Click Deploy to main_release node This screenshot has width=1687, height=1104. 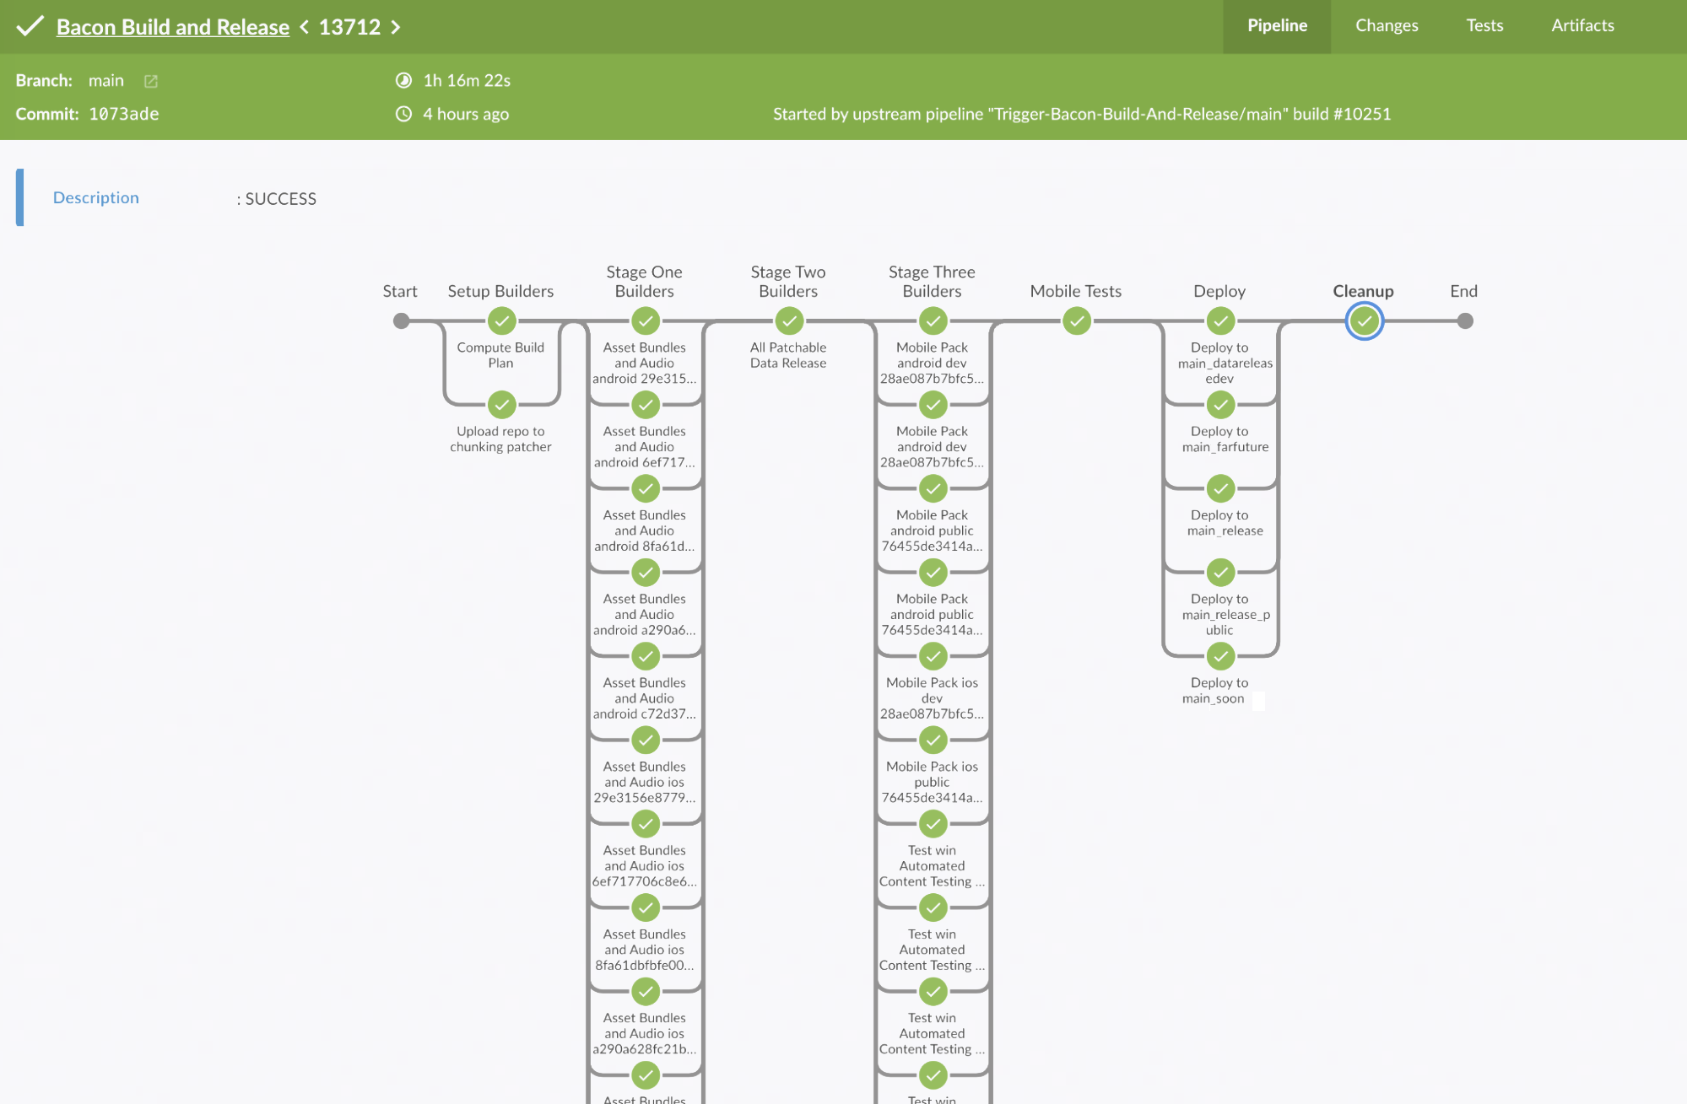pyautogui.click(x=1220, y=488)
